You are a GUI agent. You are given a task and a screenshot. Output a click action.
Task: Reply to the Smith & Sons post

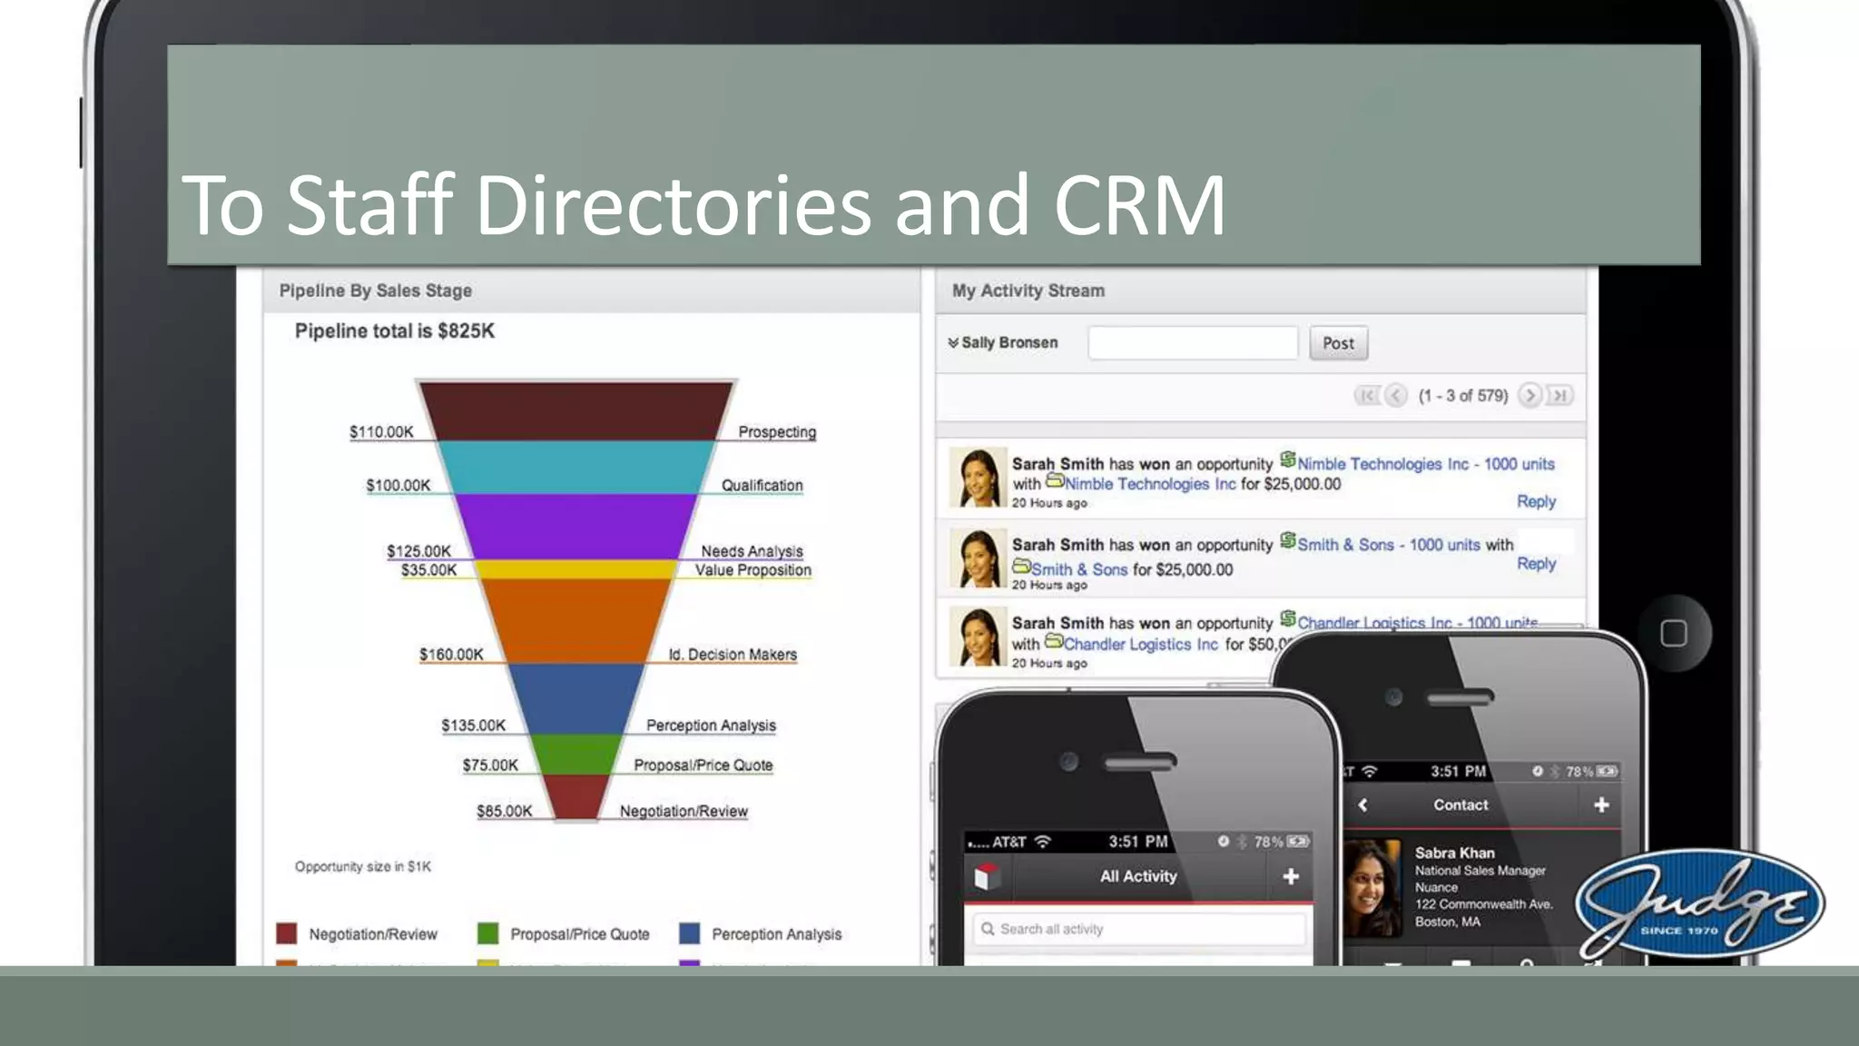point(1536,564)
